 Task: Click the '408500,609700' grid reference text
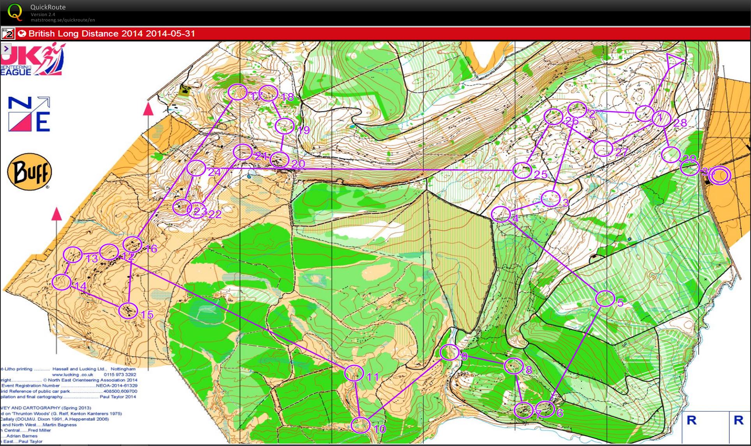[x=121, y=391]
